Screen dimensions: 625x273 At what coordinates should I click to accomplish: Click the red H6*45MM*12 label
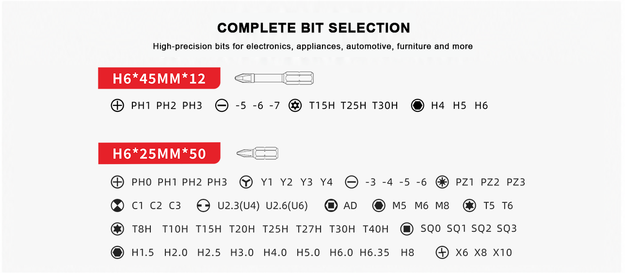[159, 78]
